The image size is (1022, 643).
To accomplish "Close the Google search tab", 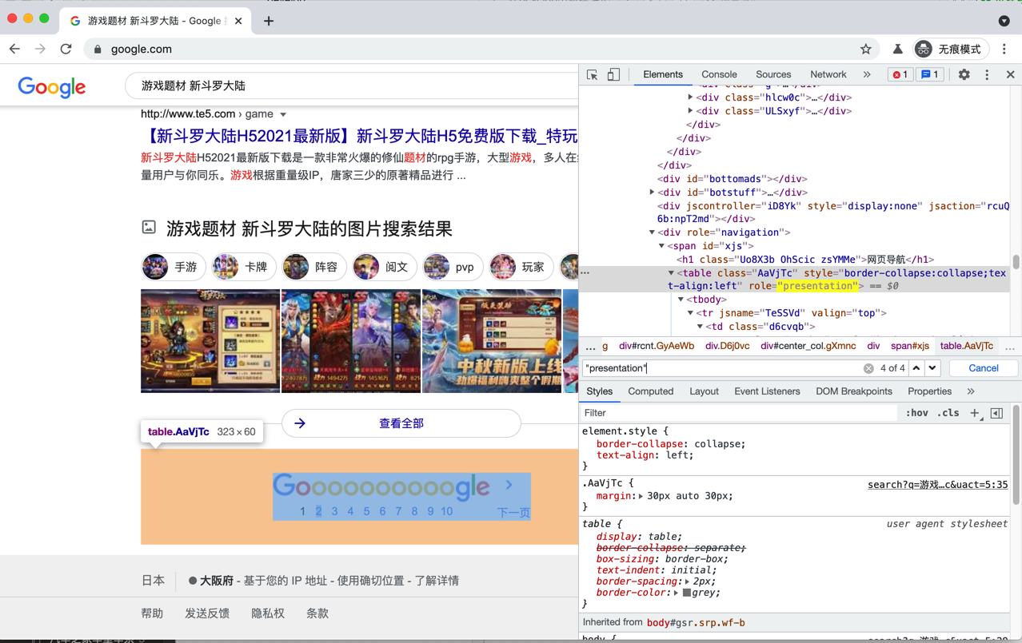I will [x=238, y=21].
